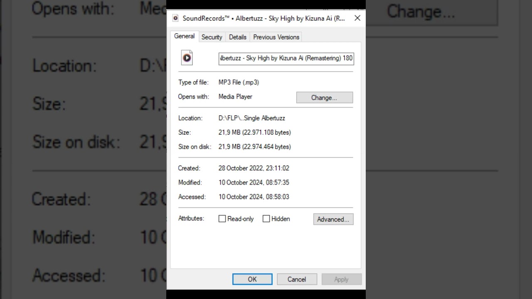This screenshot has height=299, width=532.
Task: Open the Previous Versions tab
Action: point(276,37)
